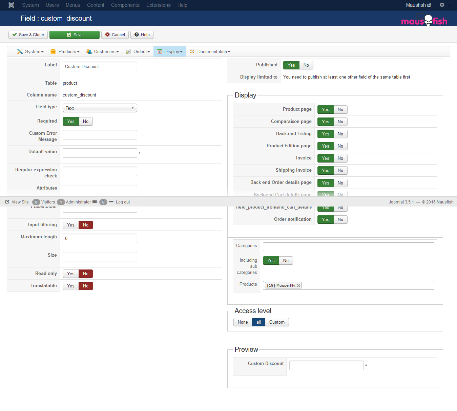This screenshot has height=411, width=457.
Task: Set Order notification to No
Action: pyautogui.click(x=340, y=219)
